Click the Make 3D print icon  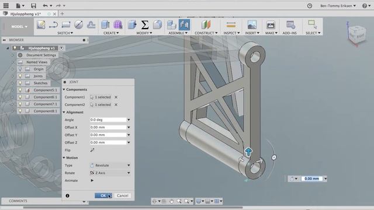click(x=271, y=24)
